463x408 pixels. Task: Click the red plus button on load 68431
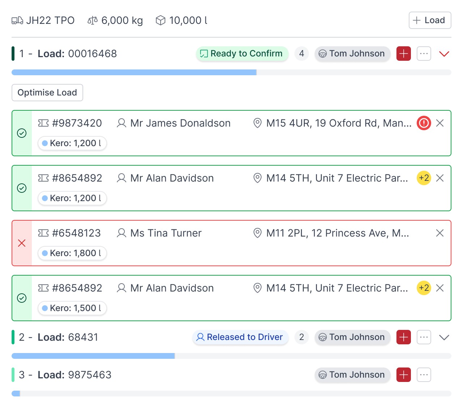click(x=404, y=337)
